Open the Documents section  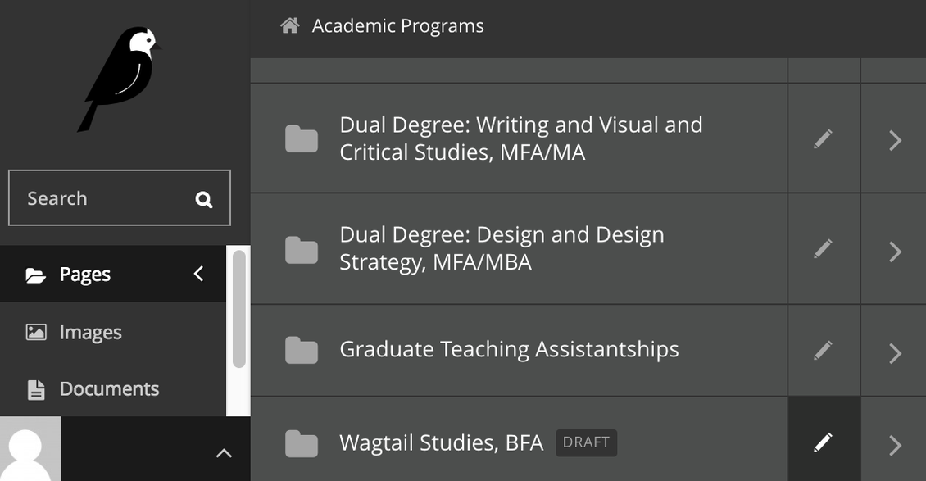(x=109, y=388)
